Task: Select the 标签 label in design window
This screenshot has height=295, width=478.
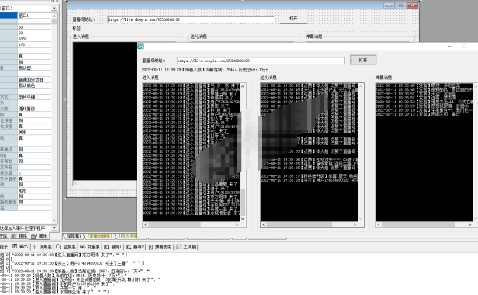Action: point(77,29)
